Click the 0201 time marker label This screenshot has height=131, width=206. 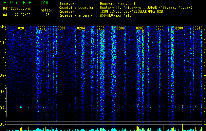coord(22,28)
